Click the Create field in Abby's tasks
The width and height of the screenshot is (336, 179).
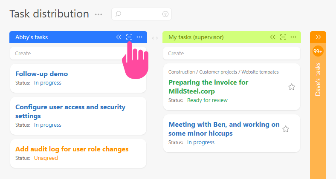(78, 54)
